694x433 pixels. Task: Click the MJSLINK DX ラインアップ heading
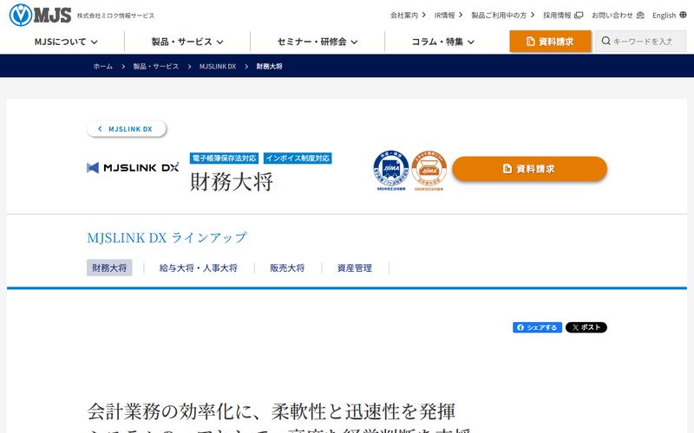coord(167,237)
